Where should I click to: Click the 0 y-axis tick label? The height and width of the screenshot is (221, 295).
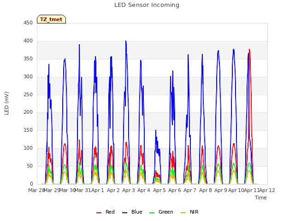click(31, 184)
